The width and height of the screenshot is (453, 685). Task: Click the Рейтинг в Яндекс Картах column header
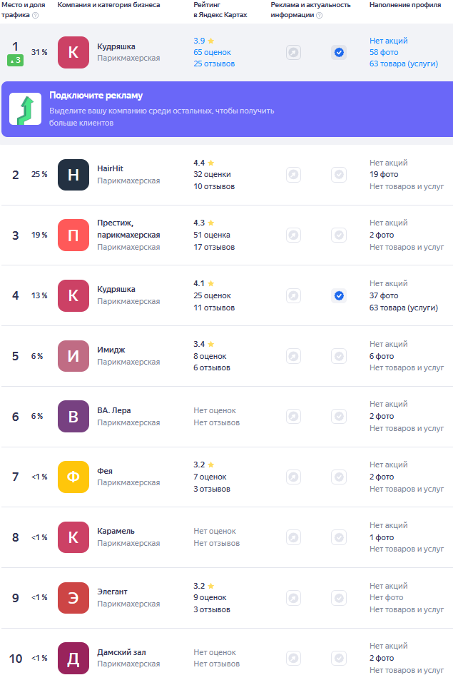pyautogui.click(x=220, y=9)
